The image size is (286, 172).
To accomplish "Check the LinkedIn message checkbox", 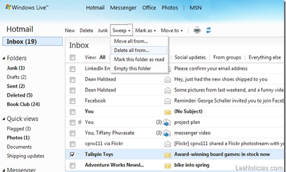I will point(72,69).
